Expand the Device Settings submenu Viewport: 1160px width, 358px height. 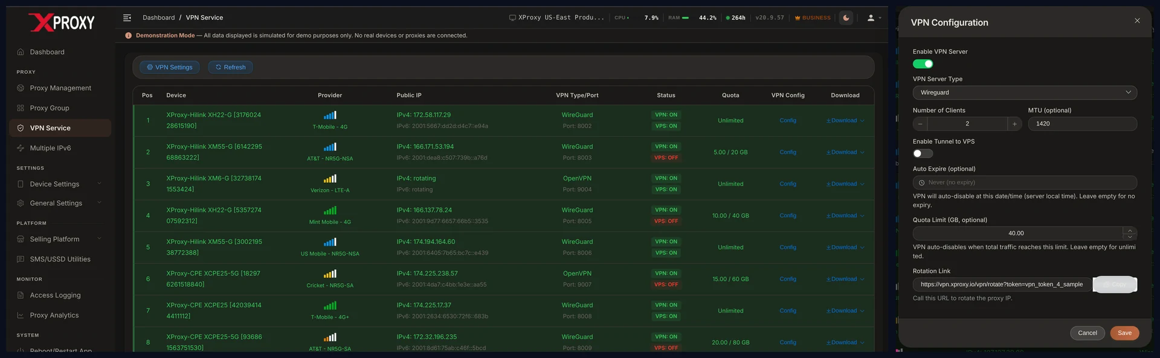pos(99,184)
